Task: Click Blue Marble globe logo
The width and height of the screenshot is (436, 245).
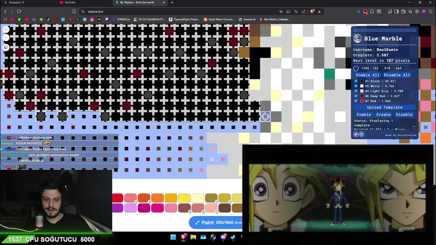Action: [357, 38]
